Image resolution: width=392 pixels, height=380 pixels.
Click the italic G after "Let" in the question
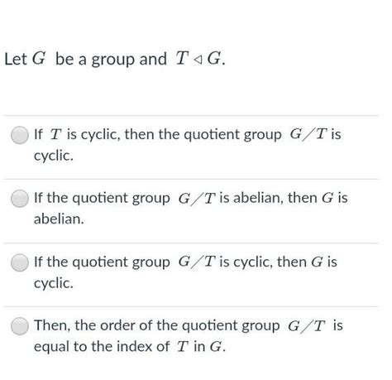pos(38,58)
